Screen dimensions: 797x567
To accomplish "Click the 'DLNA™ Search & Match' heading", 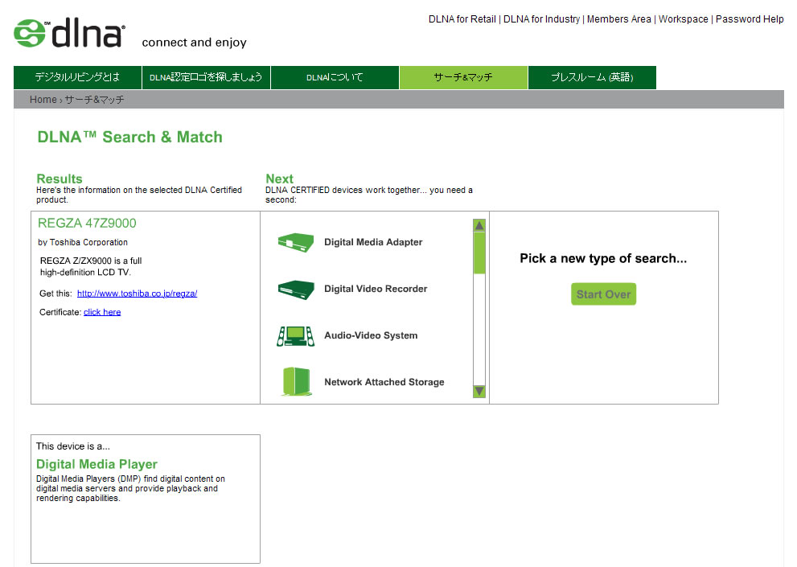I will pyautogui.click(x=130, y=138).
